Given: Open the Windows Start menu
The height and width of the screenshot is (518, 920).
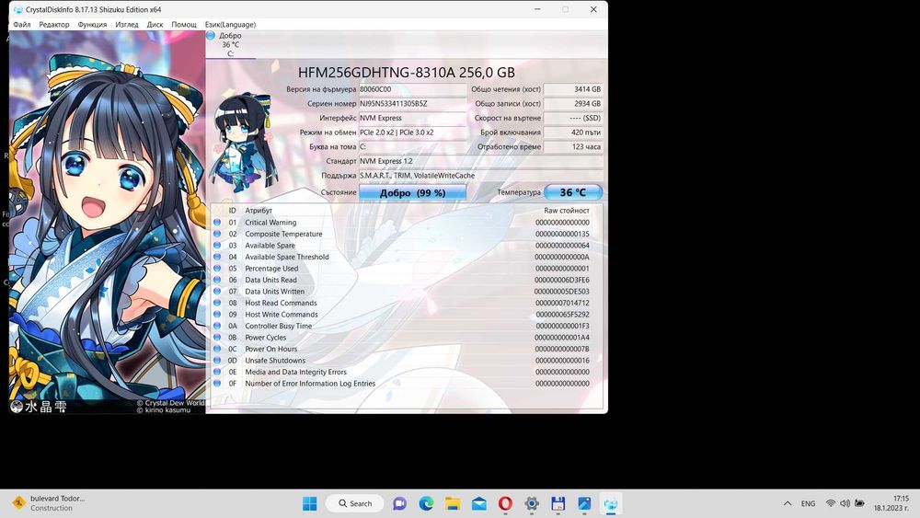Looking at the screenshot, I should click(309, 503).
